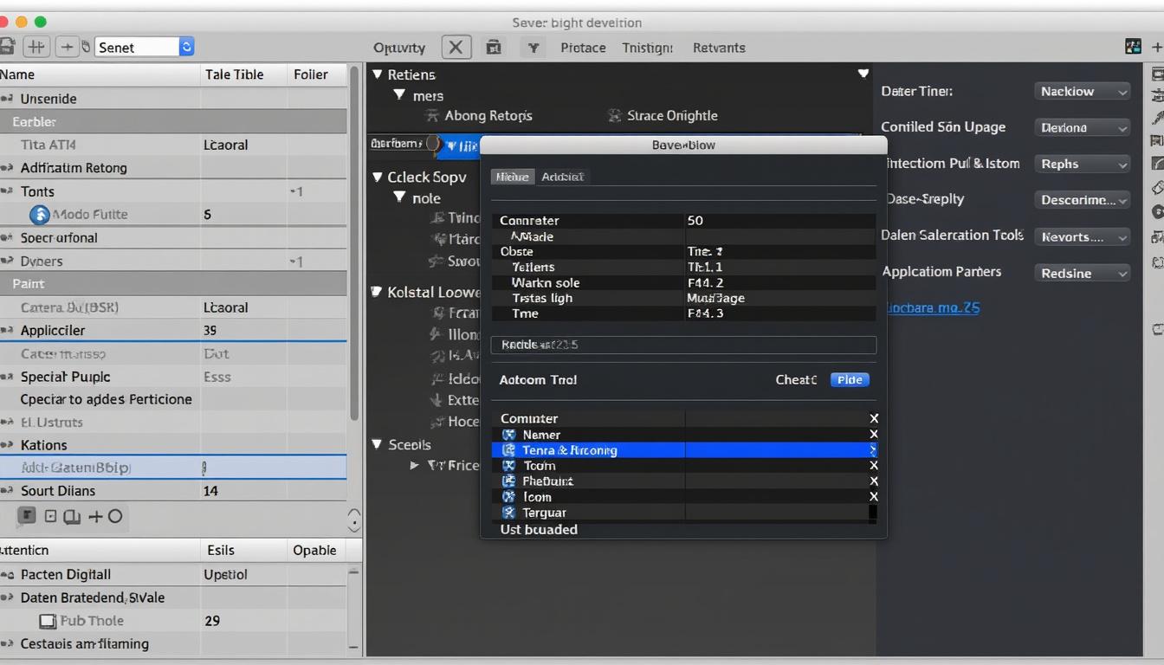This screenshot has width=1164, height=665.
Task: Click the X icon button beside Oprivity
Action: pyautogui.click(x=456, y=48)
